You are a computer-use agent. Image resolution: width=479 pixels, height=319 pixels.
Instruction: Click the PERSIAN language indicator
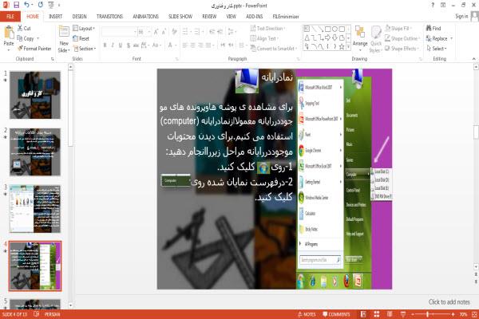coord(52,314)
